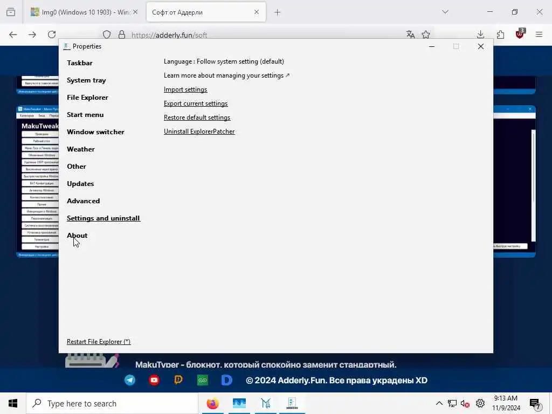
Task: Open the System tray section
Action: pos(86,80)
